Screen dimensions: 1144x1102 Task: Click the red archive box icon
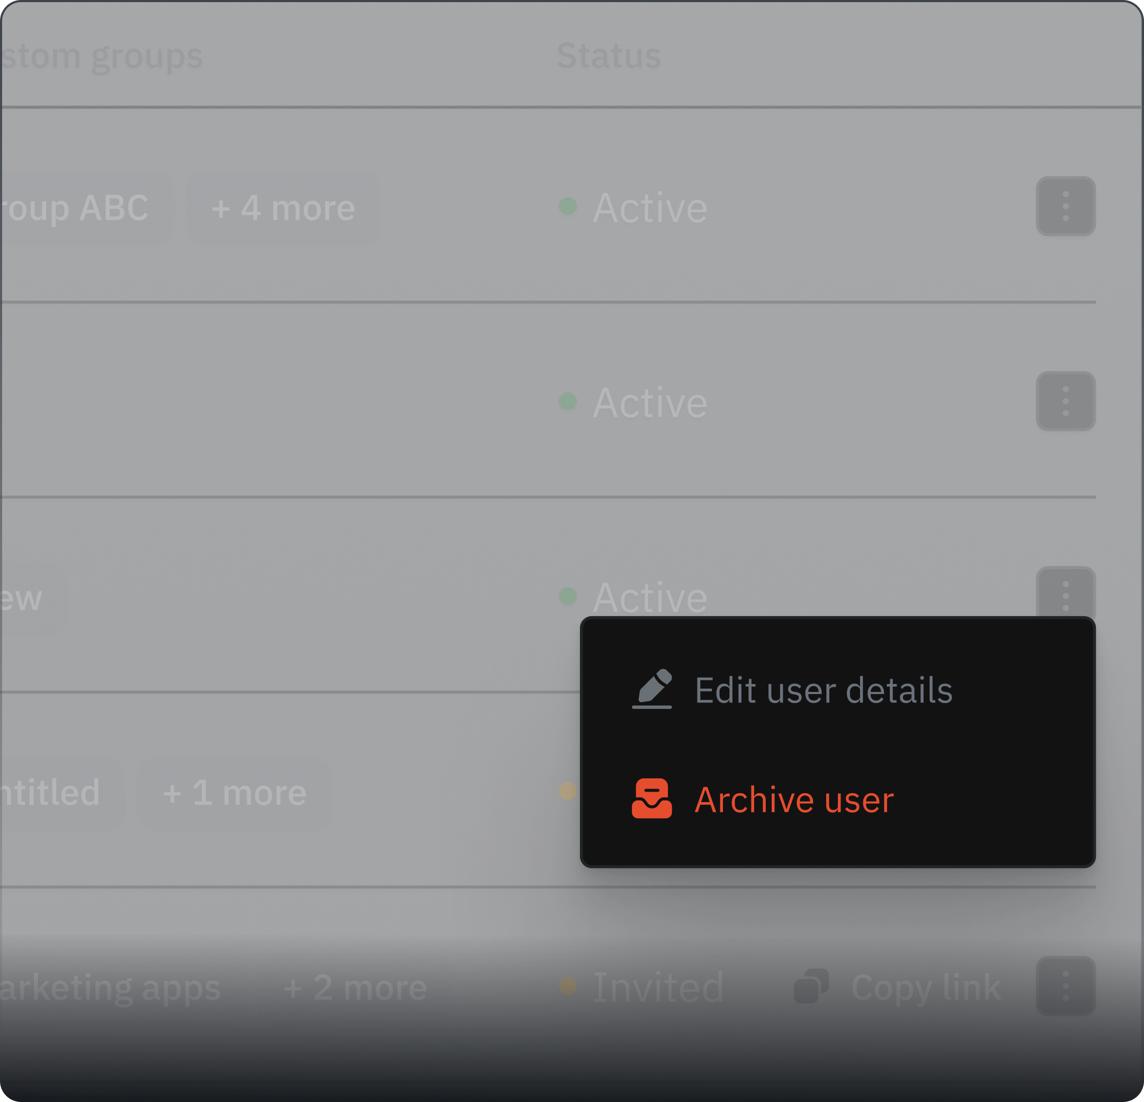click(x=652, y=798)
